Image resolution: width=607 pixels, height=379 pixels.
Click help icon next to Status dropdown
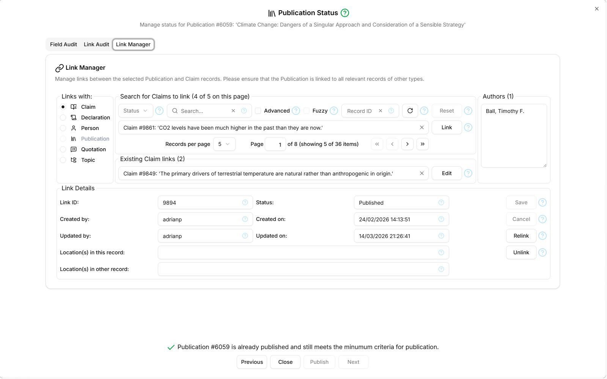pos(159,111)
